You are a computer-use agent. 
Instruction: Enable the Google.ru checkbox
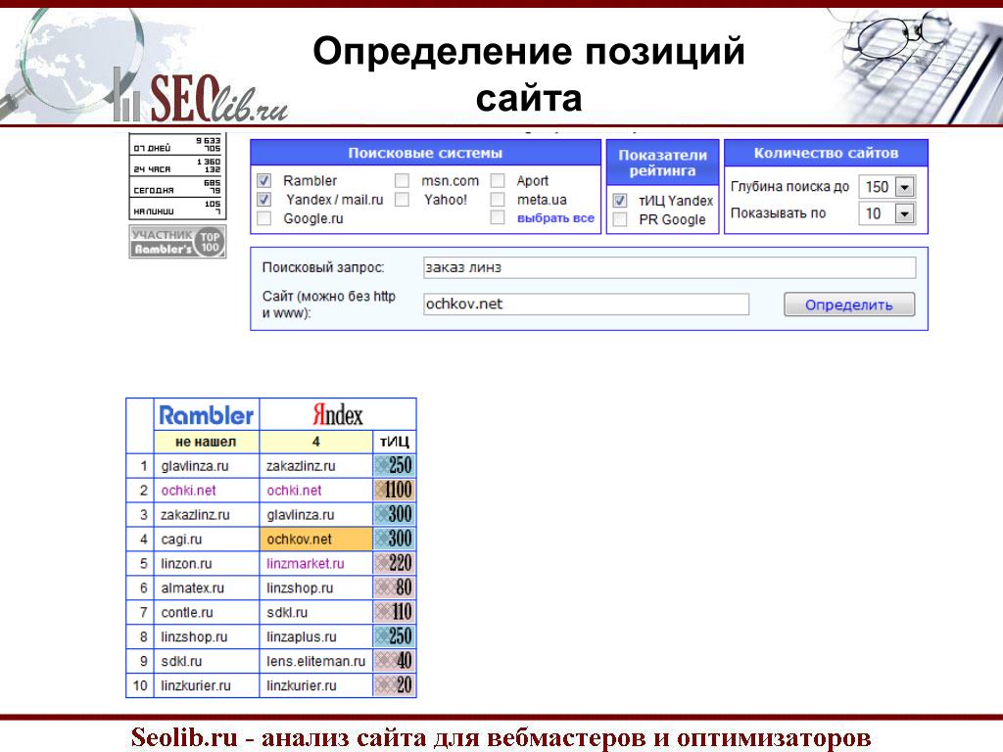[x=263, y=218]
